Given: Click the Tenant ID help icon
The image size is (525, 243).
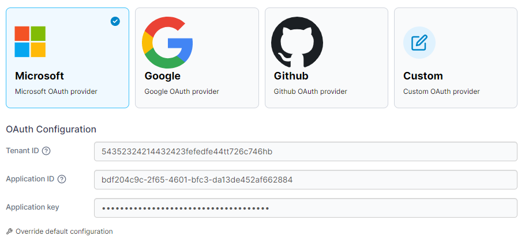Looking at the screenshot, I should 46,151.
